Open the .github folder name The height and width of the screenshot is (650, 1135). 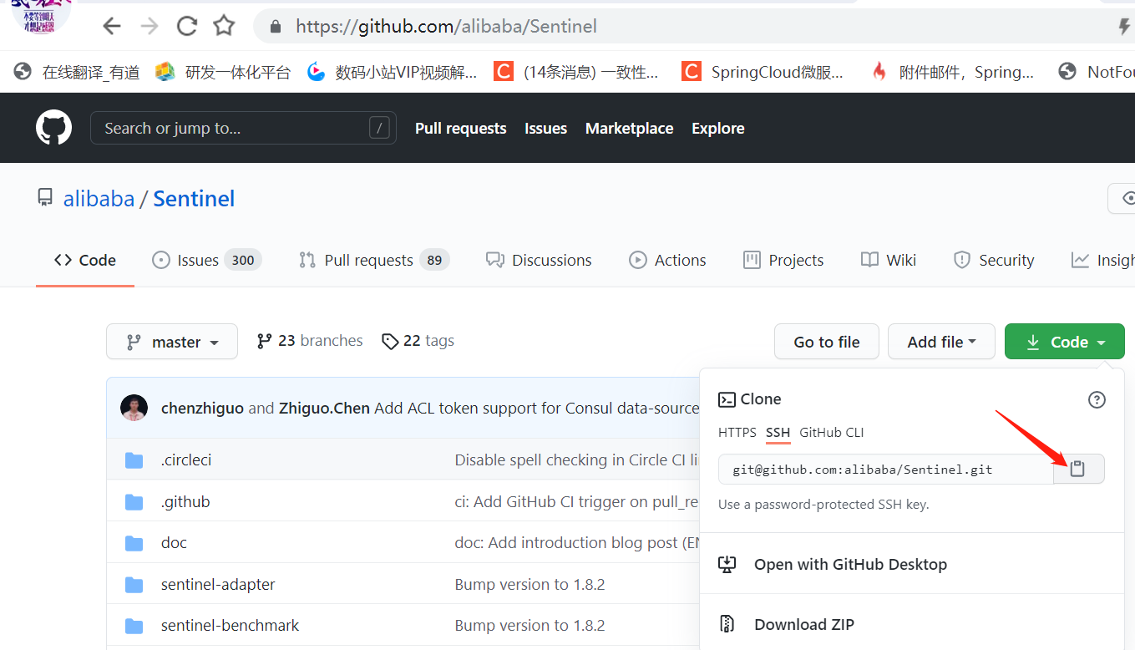click(185, 502)
